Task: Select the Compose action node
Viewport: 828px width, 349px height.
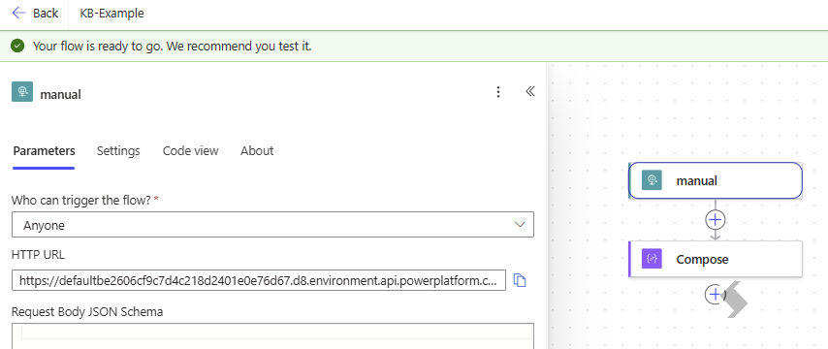Action: coord(716,259)
